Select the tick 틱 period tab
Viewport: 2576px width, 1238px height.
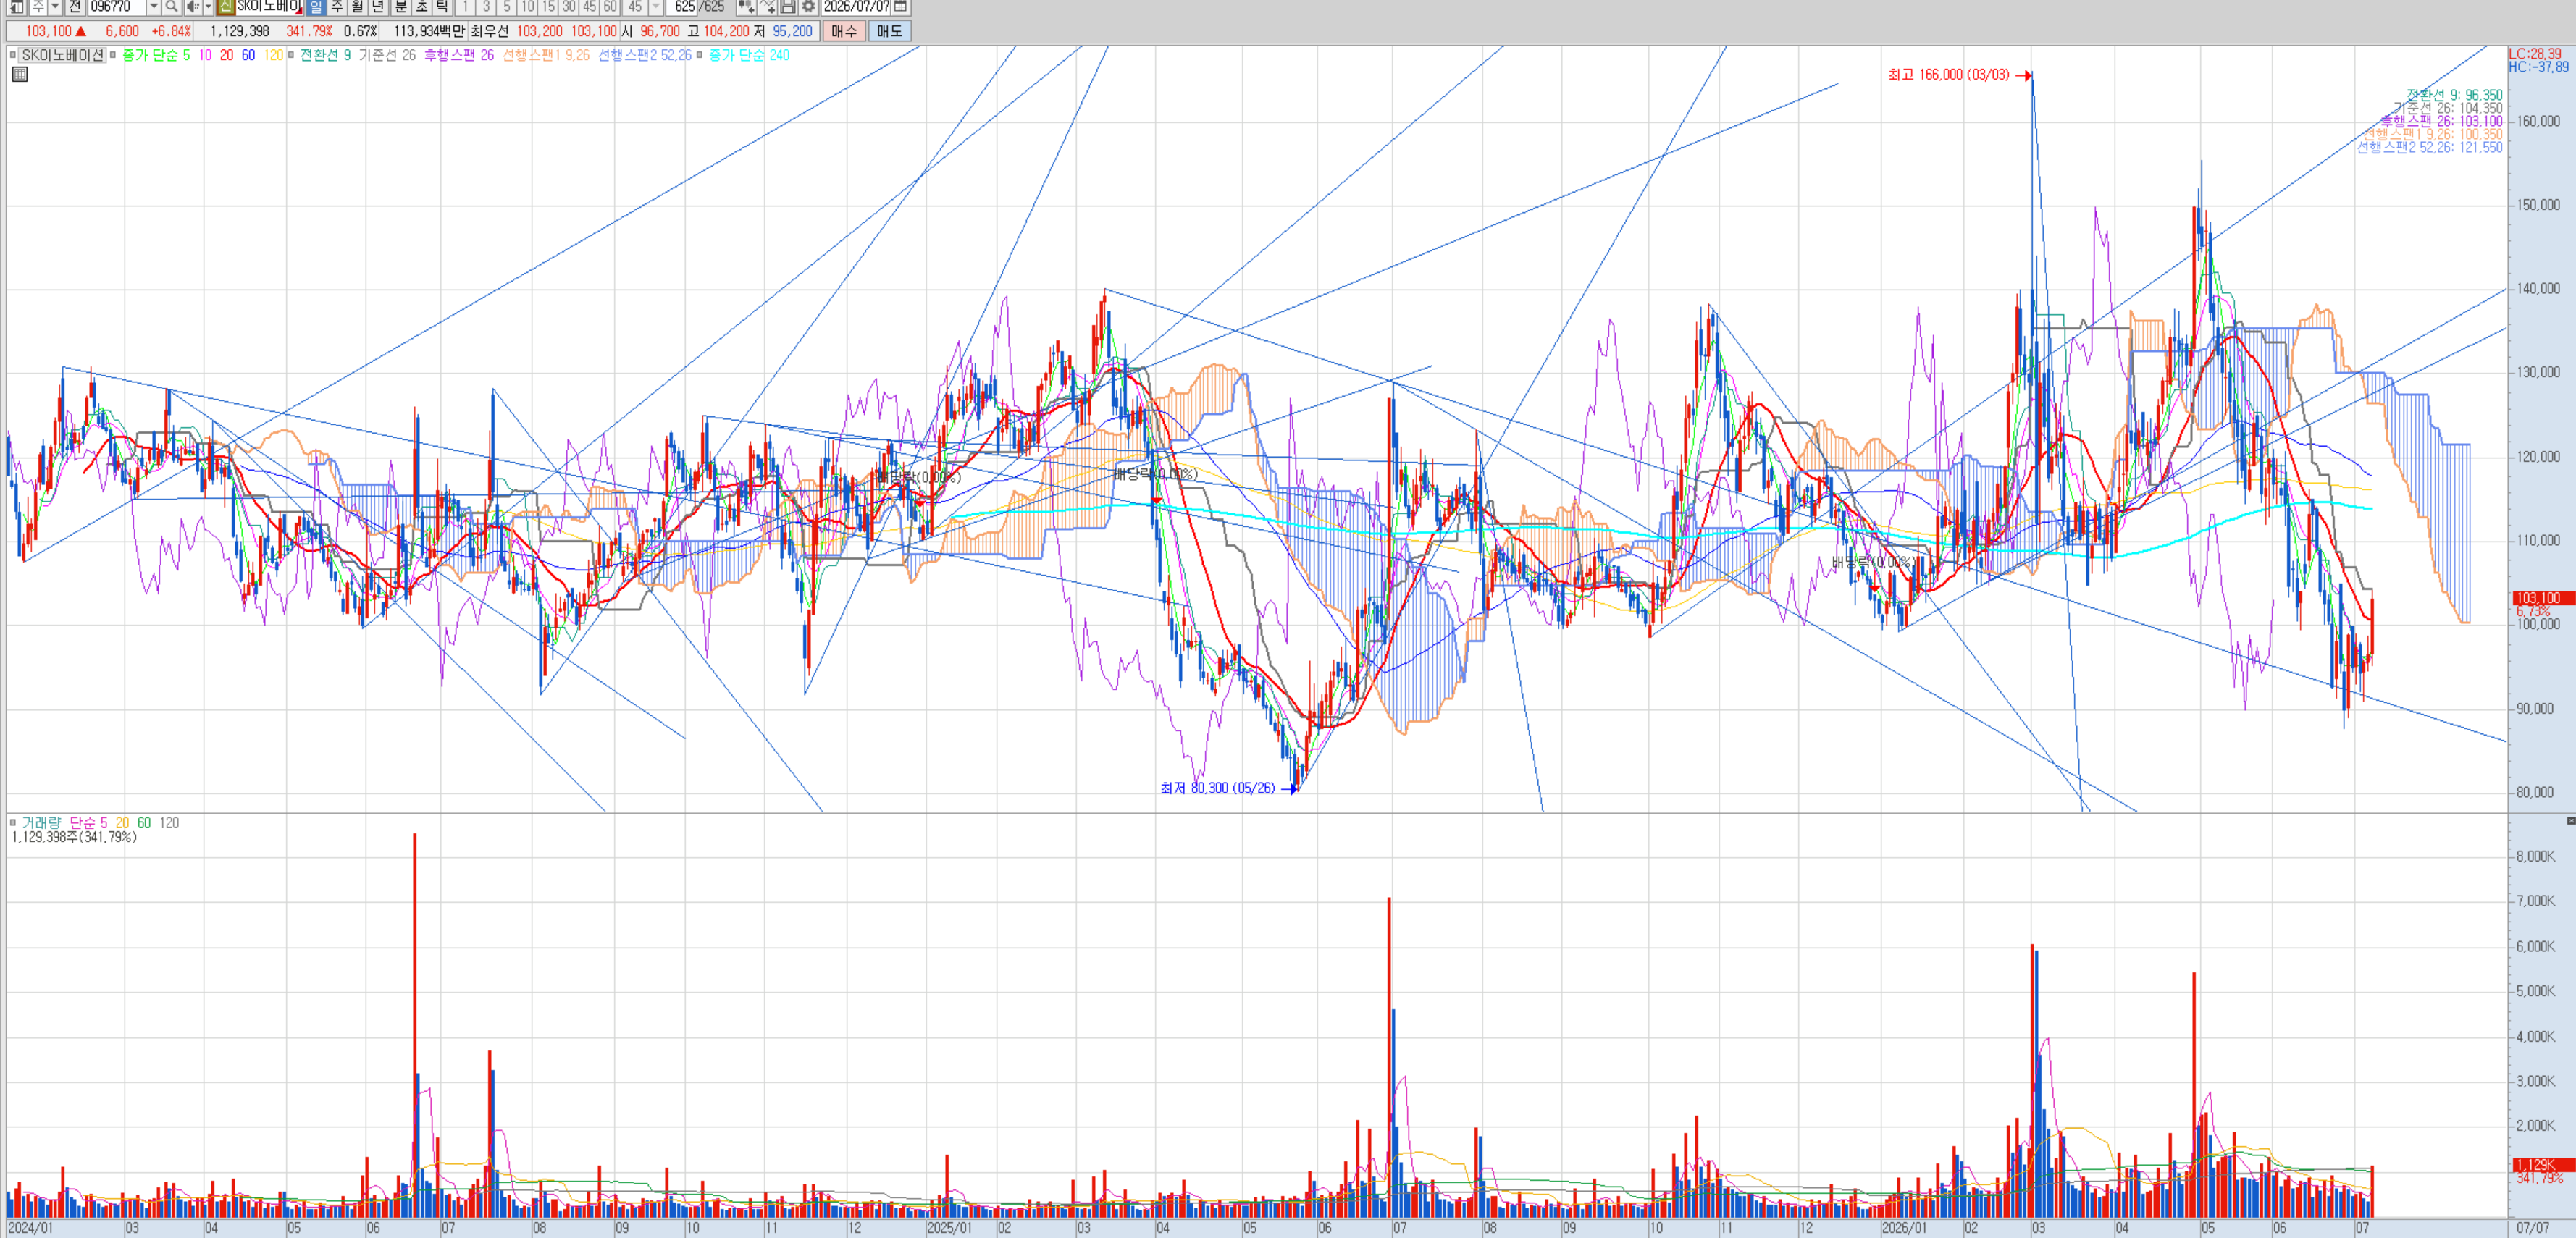(443, 7)
